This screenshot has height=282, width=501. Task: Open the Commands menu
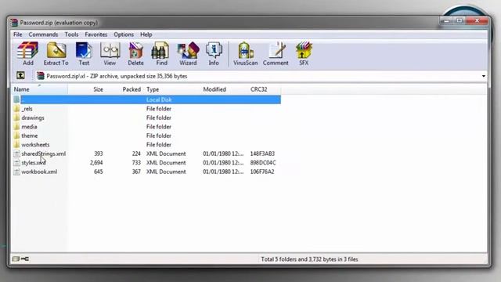pos(43,34)
